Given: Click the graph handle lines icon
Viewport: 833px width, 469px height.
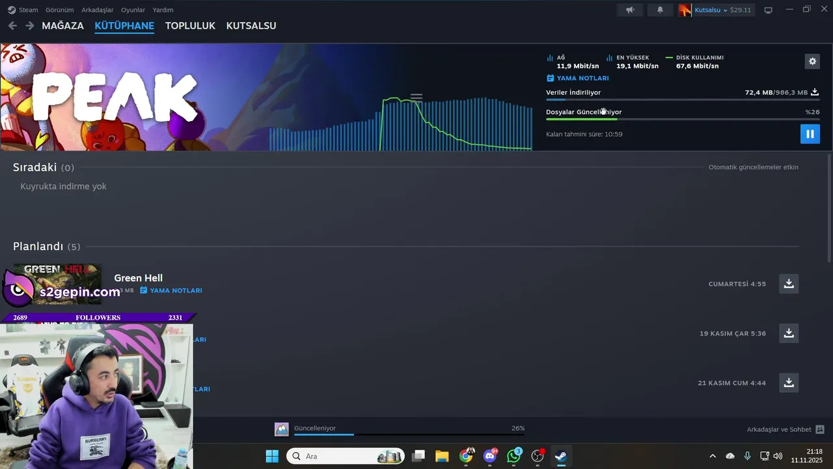Looking at the screenshot, I should pos(416,98).
